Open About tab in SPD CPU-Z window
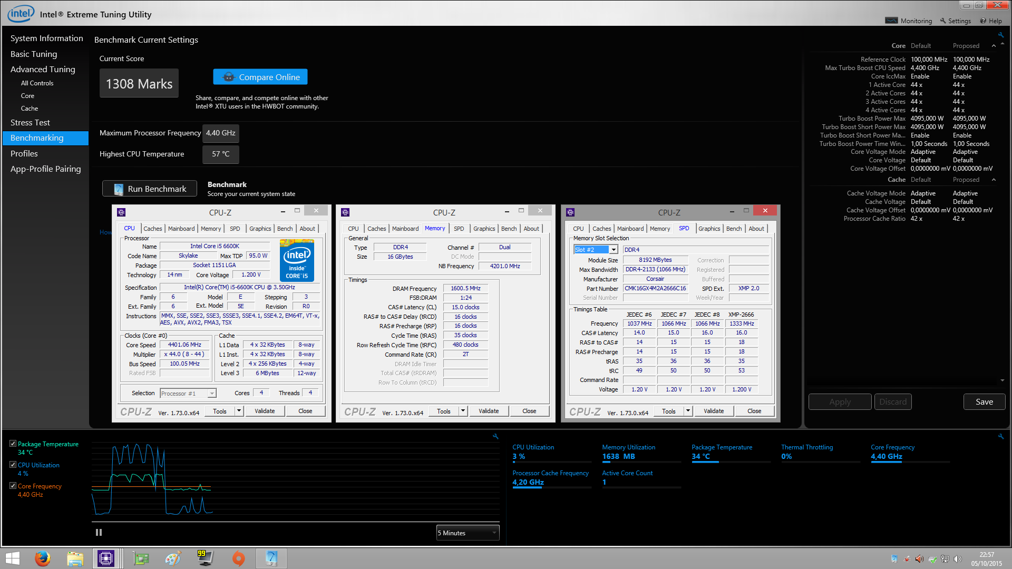This screenshot has height=569, width=1012. coord(756,229)
